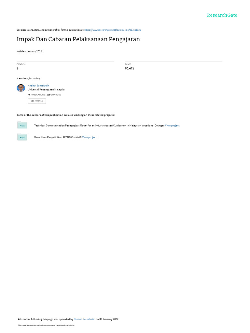Click the Dana Khas Penyelidikan FPEND project title
250x333 pixels.
point(58,138)
